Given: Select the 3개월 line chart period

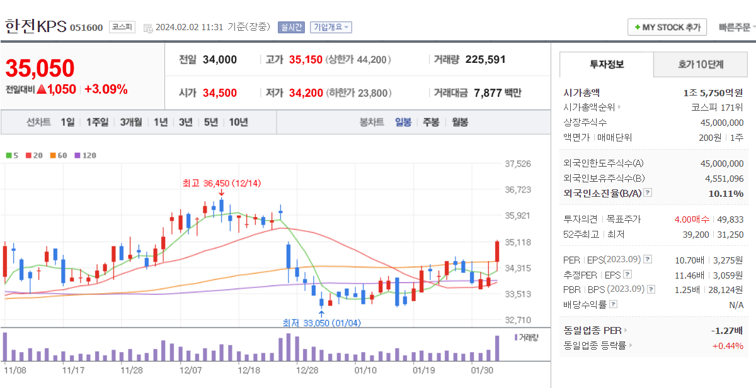Looking at the screenshot, I should tap(131, 122).
